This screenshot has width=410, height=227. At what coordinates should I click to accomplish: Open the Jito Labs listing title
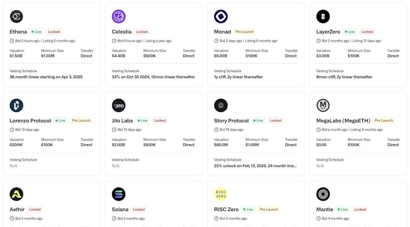[x=122, y=121]
